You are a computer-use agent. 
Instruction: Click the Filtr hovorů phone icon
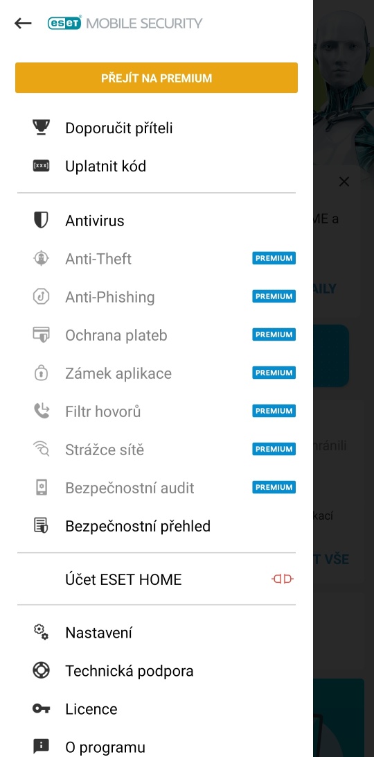[x=41, y=411]
